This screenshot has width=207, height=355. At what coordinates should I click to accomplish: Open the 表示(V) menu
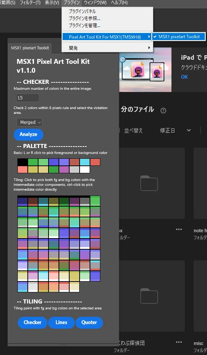tap(52, 3)
